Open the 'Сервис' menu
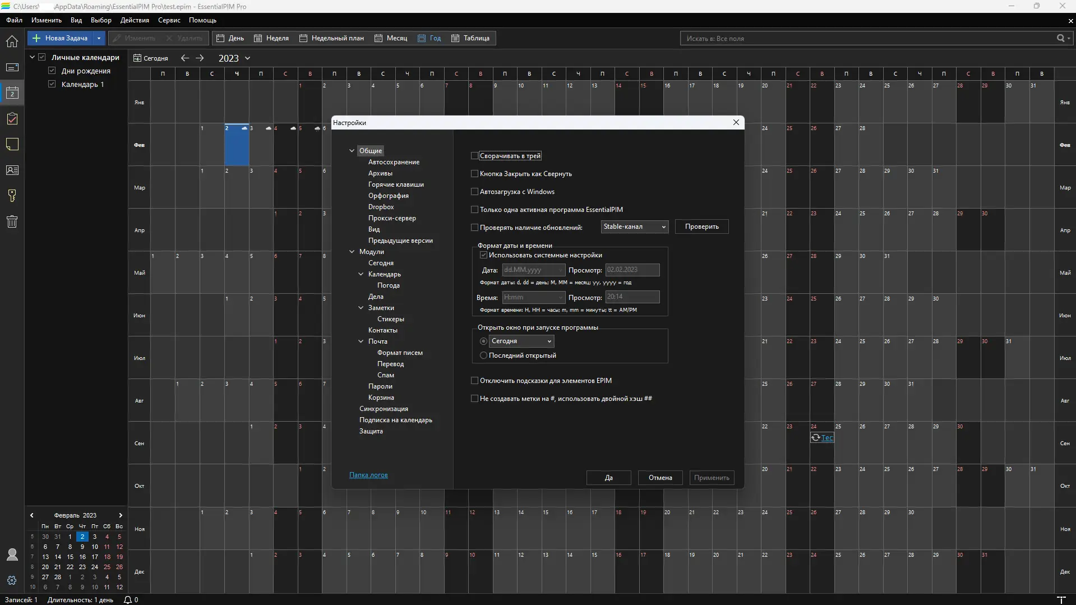 169,20
